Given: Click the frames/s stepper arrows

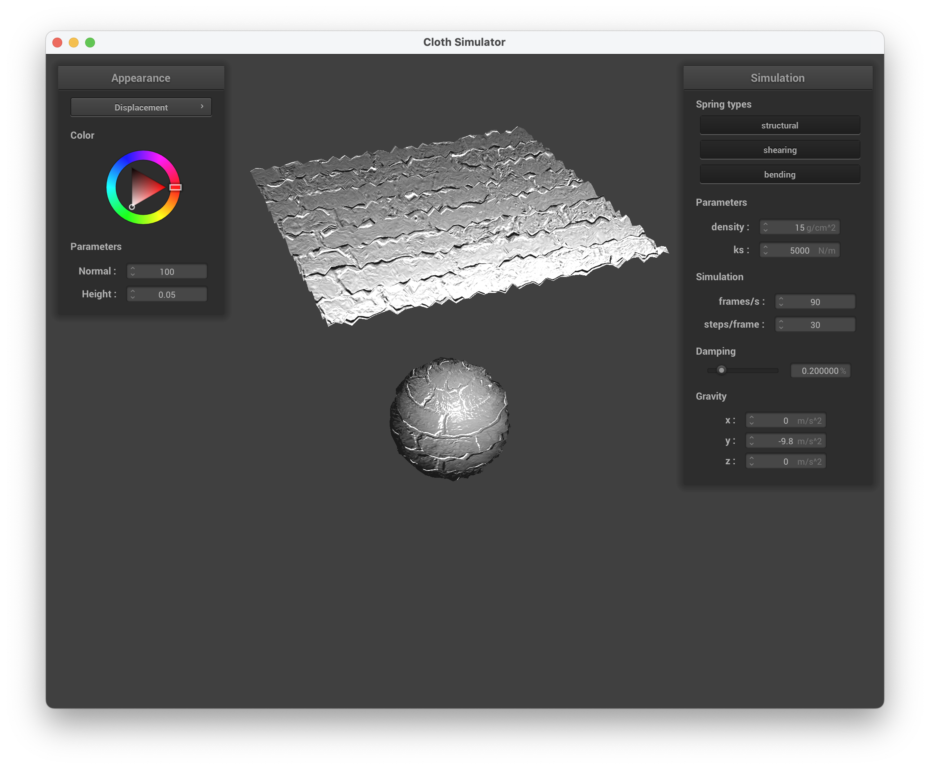Looking at the screenshot, I should 781,302.
